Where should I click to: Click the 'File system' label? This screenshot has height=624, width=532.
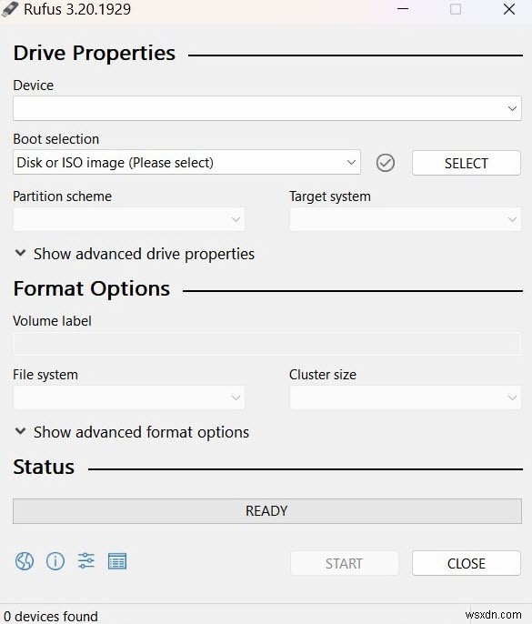pos(45,375)
